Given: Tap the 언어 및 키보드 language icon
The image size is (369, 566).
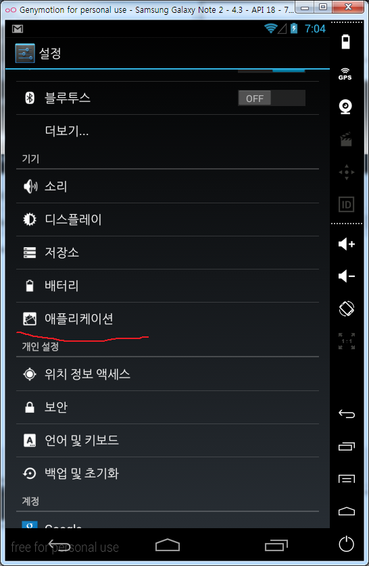Looking at the screenshot, I should 30,440.
